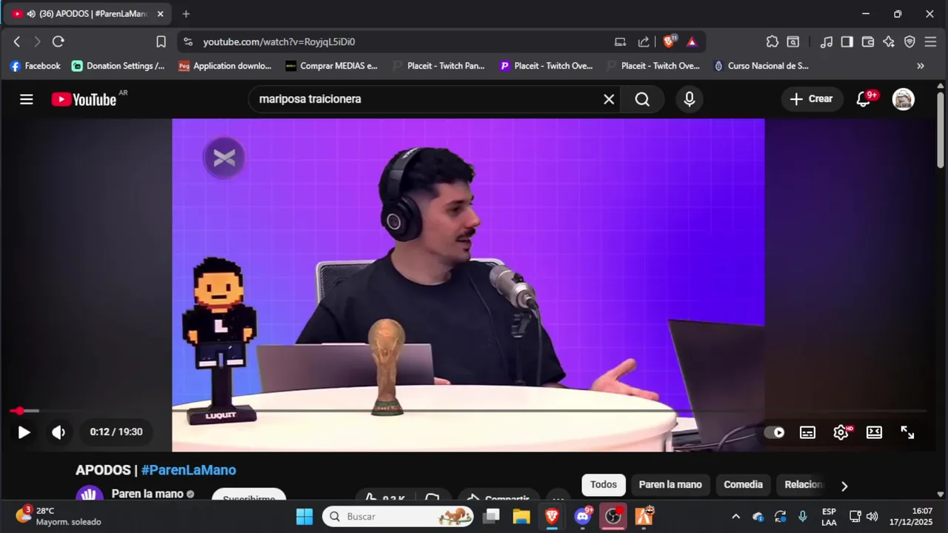Viewport: 948px width, 533px height.
Task: Go to the YouTube home logo
Action: (84, 99)
